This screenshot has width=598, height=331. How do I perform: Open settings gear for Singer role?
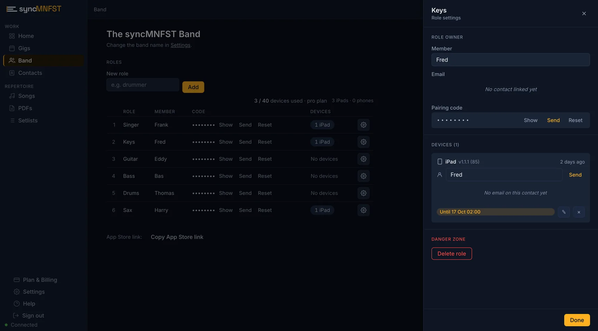click(363, 125)
